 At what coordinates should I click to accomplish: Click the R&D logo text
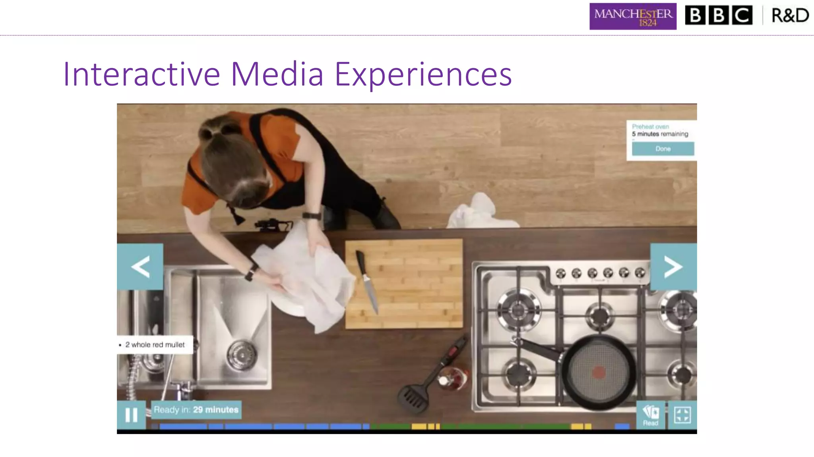[790, 15]
